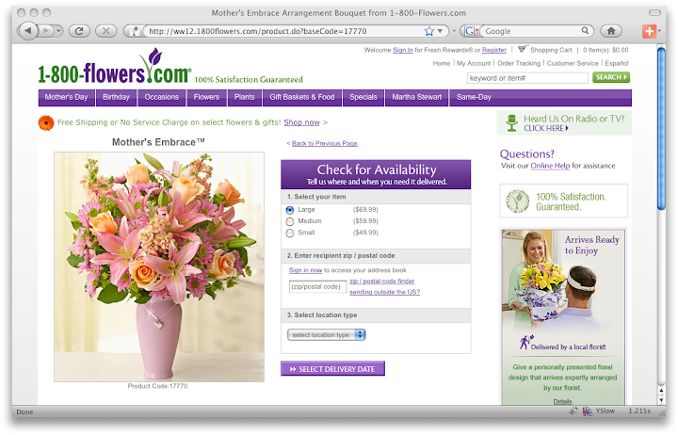
Task: Click the Shop now link
Action: tap(301, 122)
